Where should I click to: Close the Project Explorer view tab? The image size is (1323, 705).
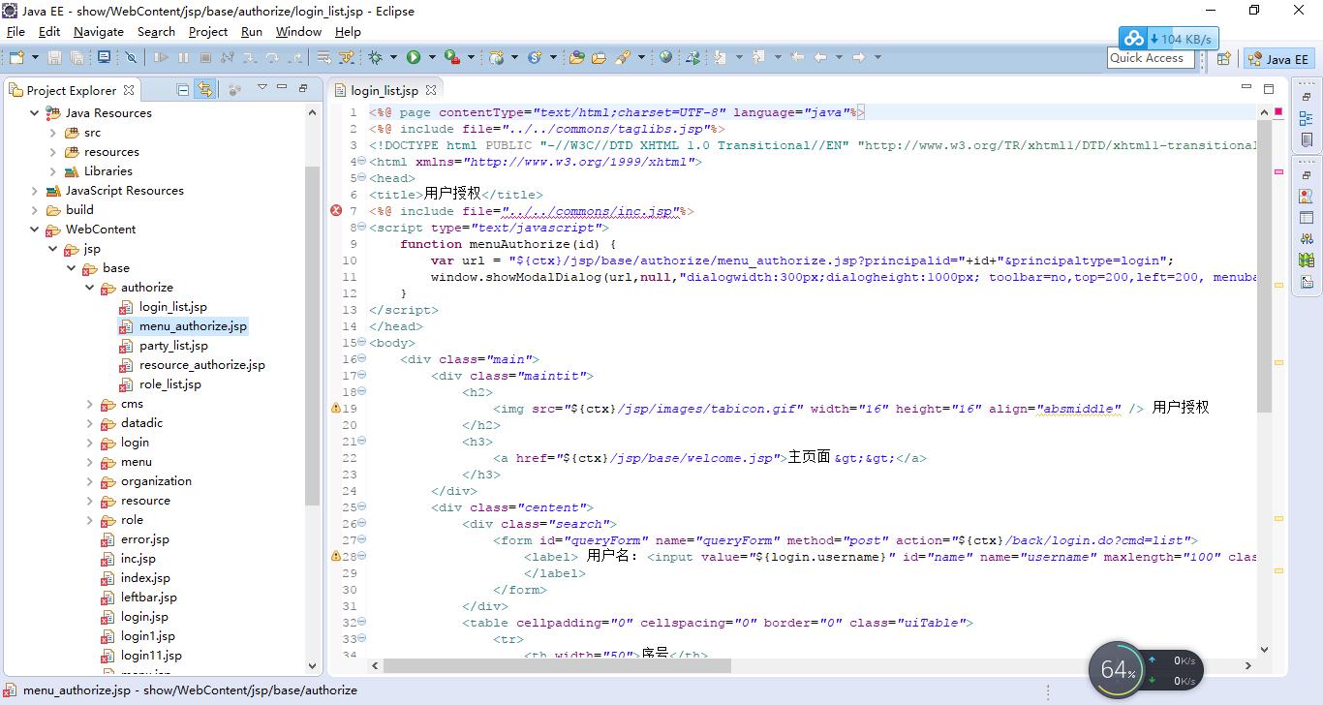[129, 90]
